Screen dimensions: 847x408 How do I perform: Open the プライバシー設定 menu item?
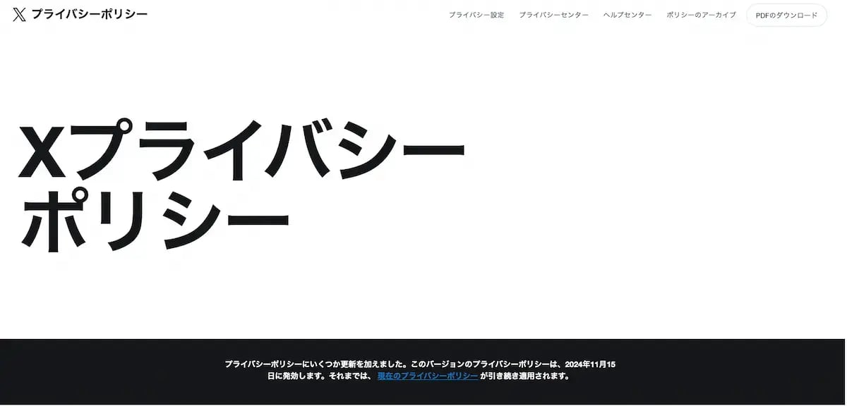pos(476,15)
